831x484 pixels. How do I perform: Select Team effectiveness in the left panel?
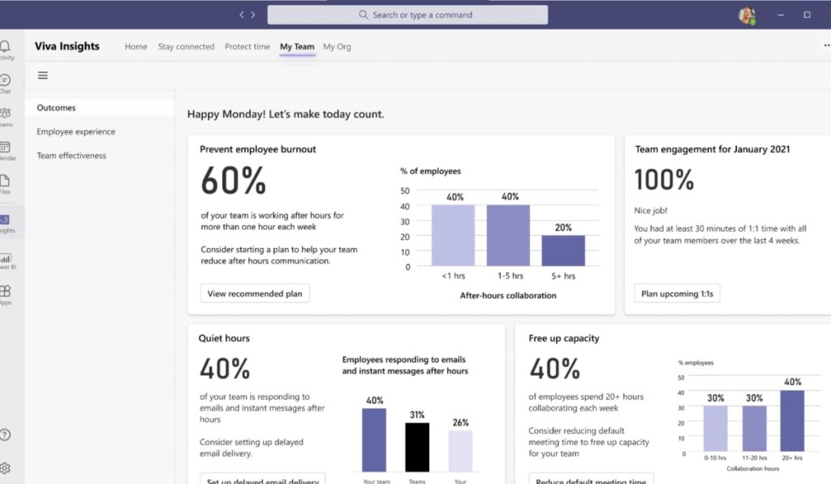coord(71,155)
